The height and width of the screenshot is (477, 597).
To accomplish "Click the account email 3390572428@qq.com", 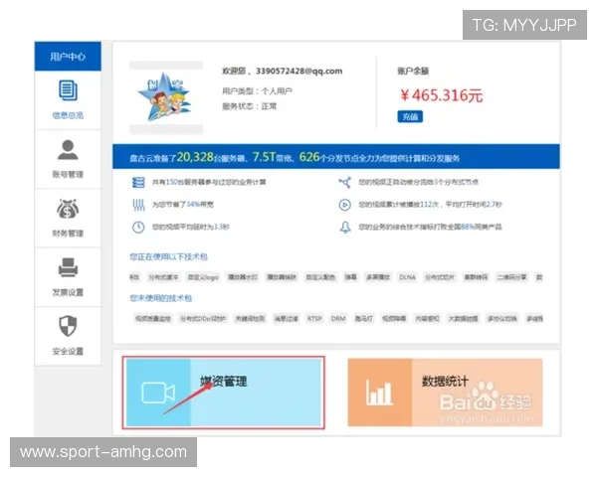I will (x=299, y=72).
